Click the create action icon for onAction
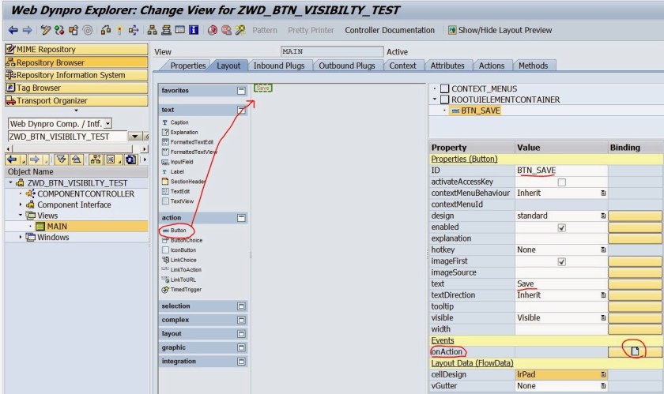Image resolution: width=664 pixels, height=394 pixels. (634, 351)
